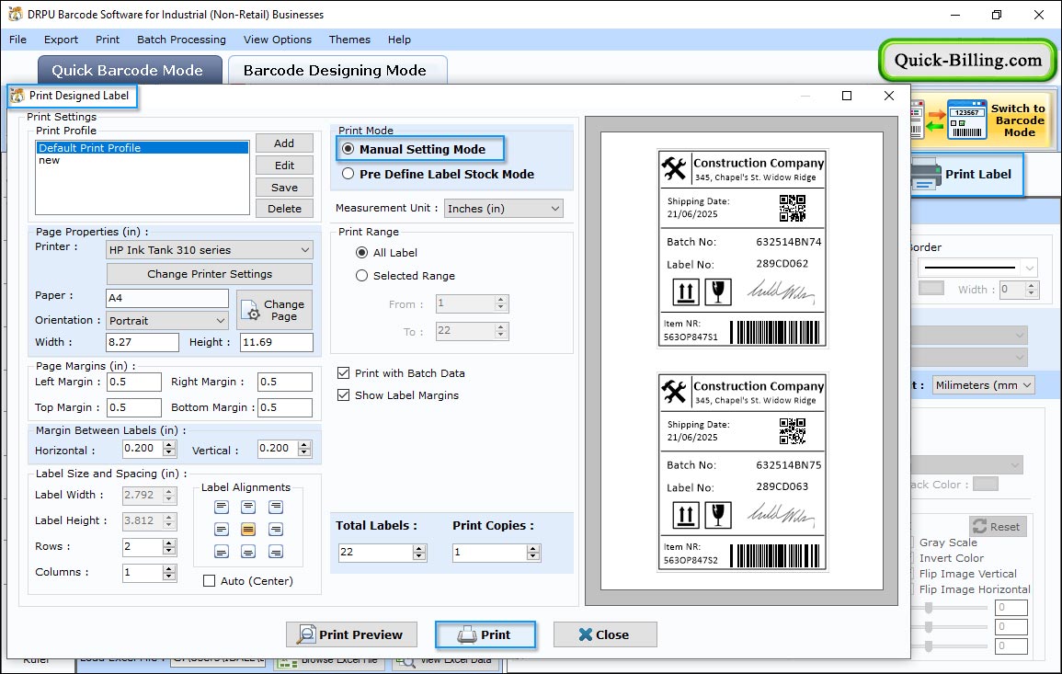
Task: Choose Selected Range option
Action: point(362,276)
